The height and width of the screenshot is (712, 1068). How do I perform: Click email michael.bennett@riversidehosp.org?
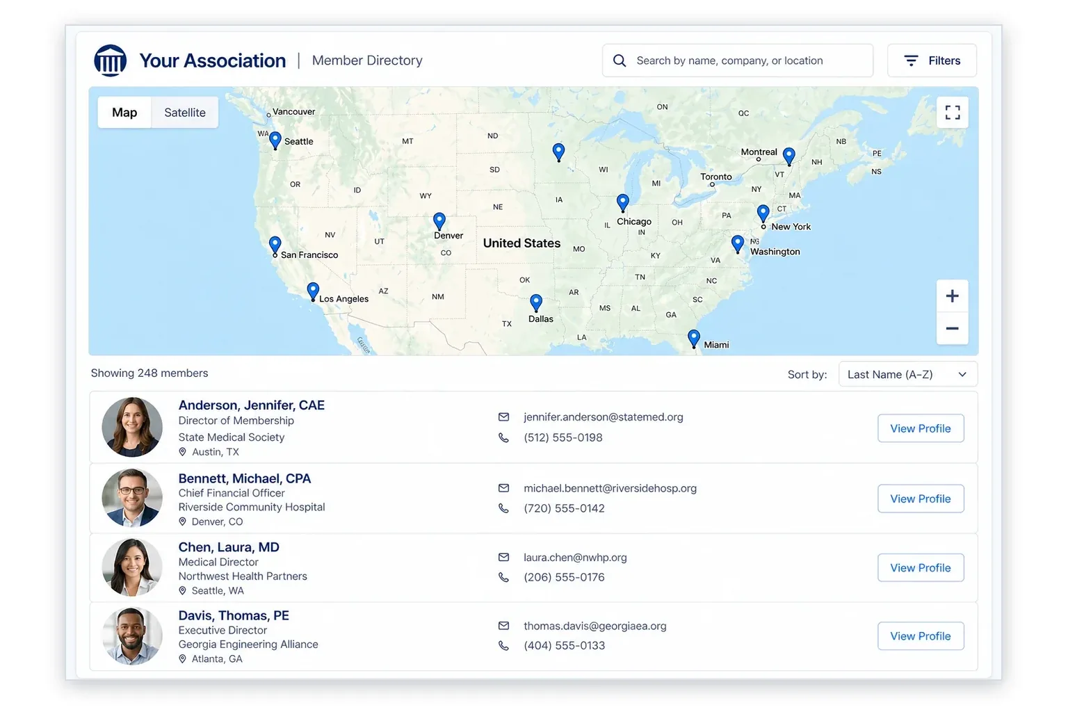[610, 488]
